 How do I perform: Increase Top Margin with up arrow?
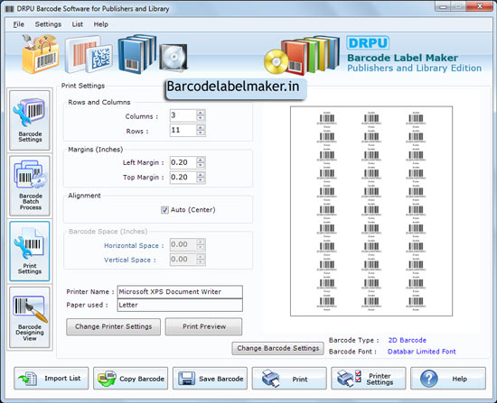[x=201, y=174]
